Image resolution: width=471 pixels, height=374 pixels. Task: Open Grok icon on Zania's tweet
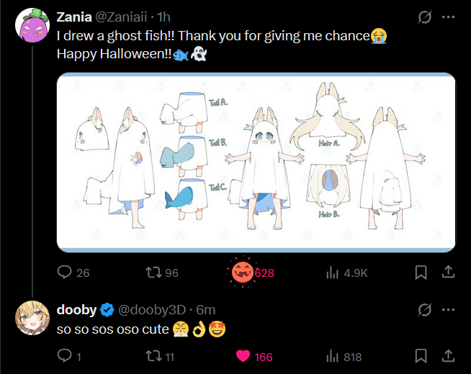[x=425, y=17]
